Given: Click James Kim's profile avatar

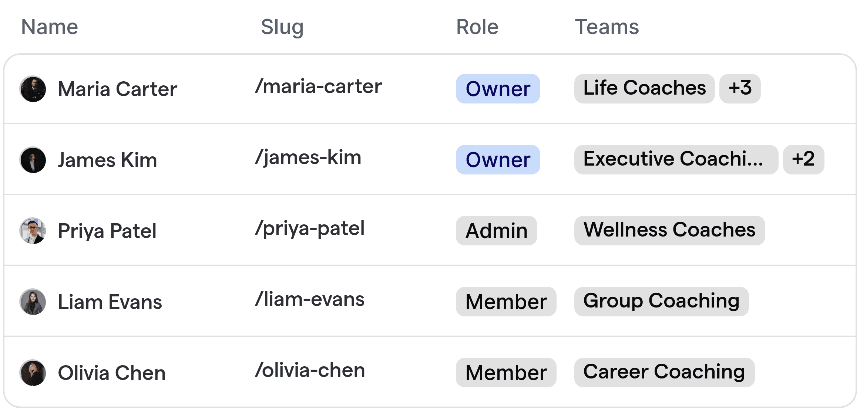Looking at the screenshot, I should tap(33, 160).
